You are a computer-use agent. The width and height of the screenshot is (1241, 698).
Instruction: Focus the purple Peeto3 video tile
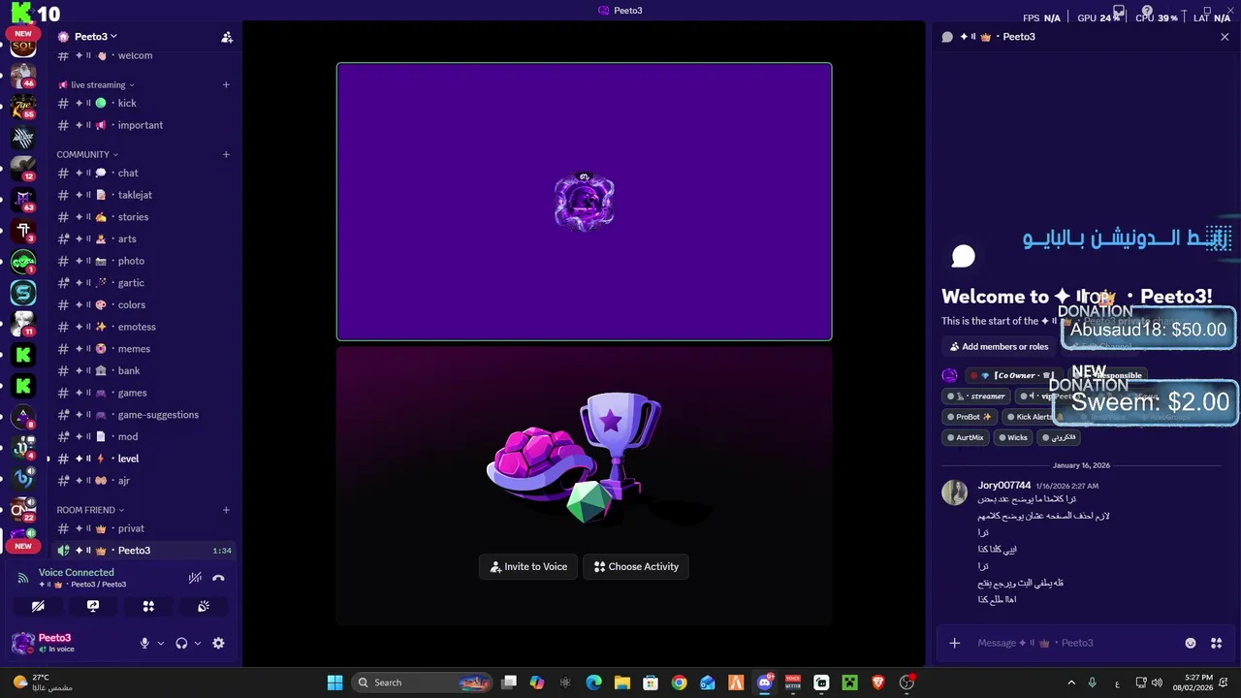point(584,202)
